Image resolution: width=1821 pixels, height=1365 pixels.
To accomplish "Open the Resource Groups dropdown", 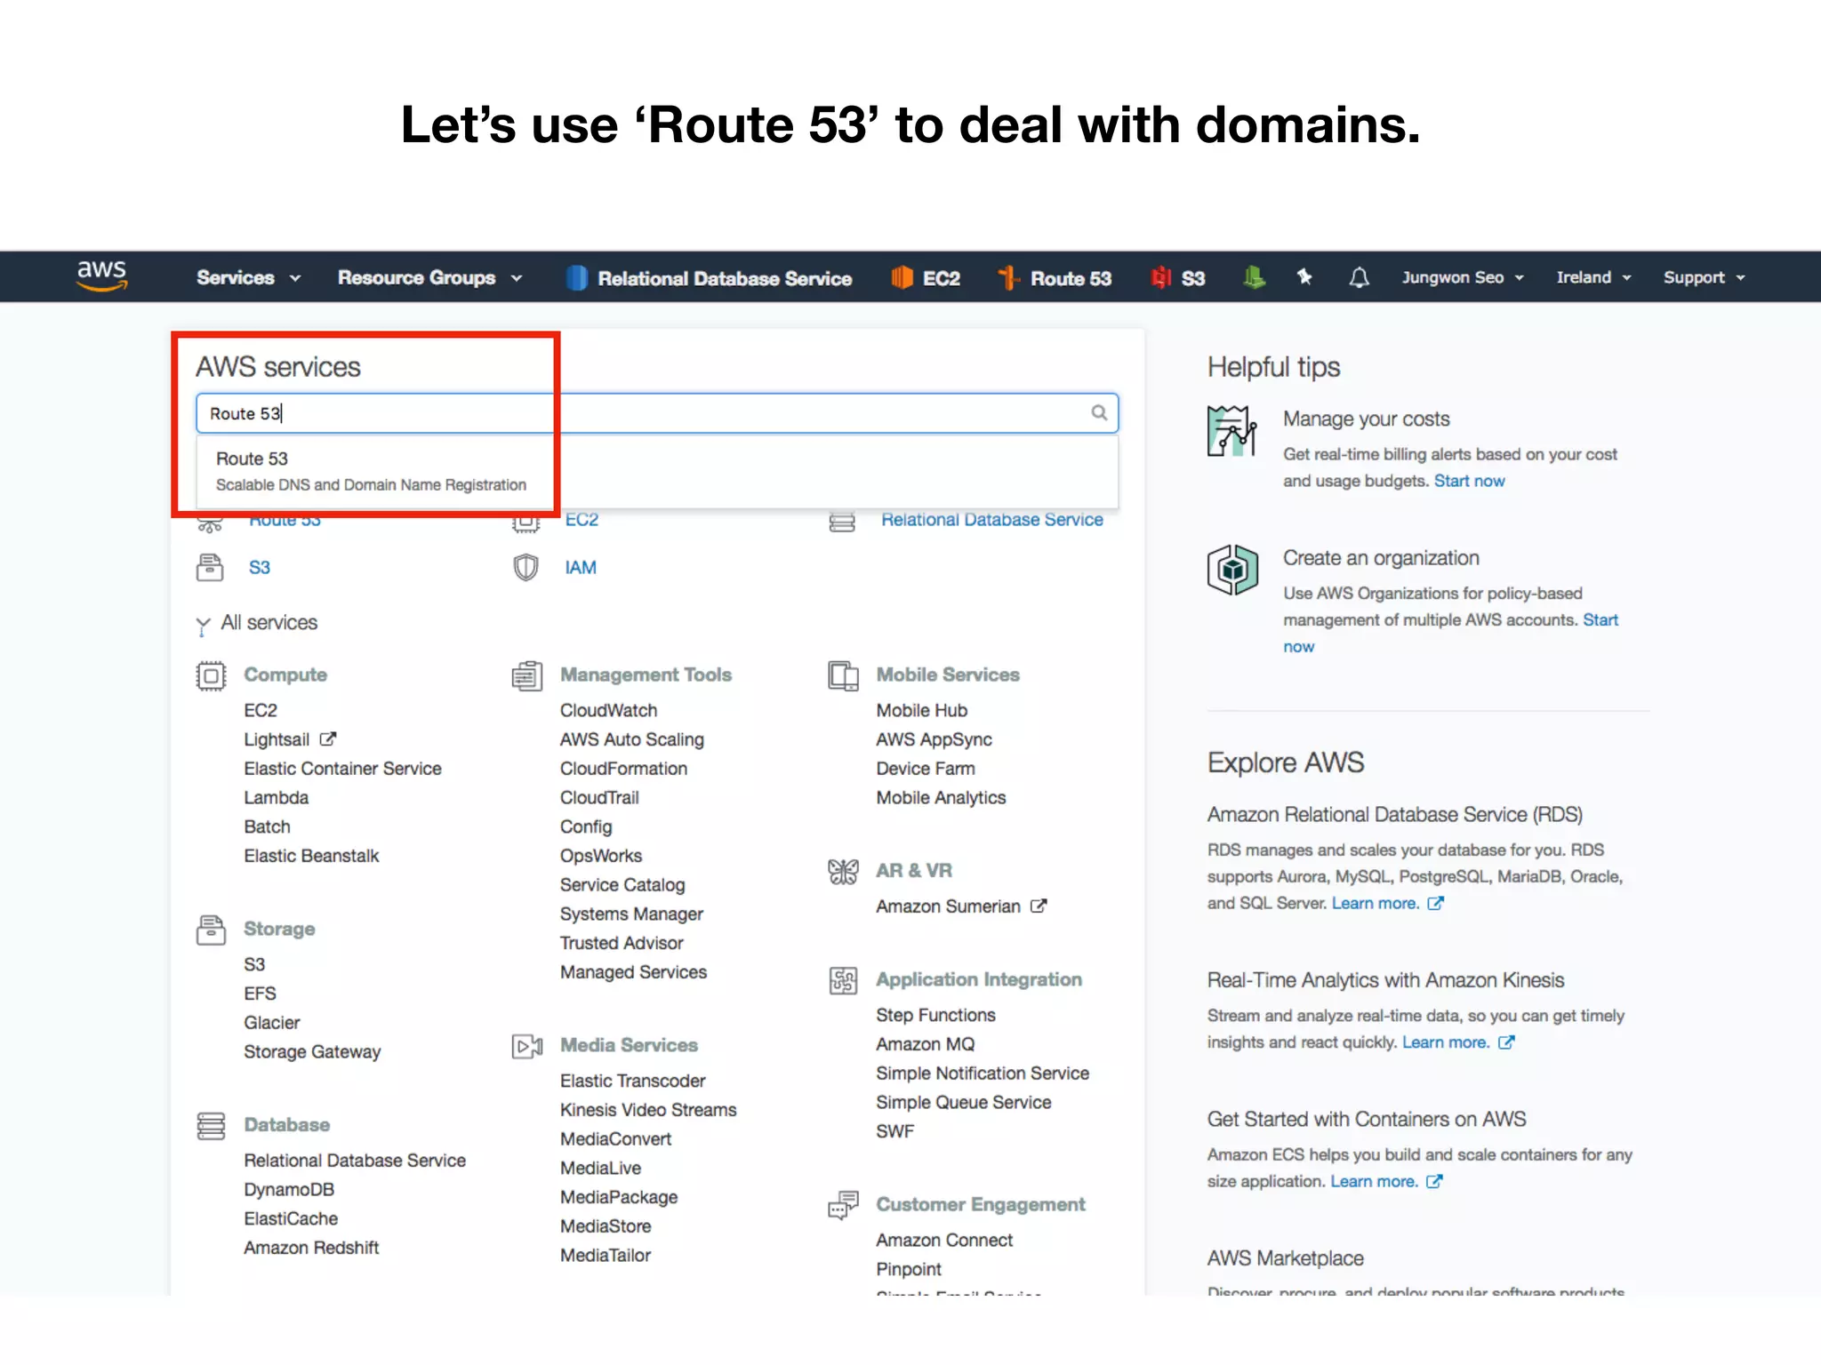I will pyautogui.click(x=430, y=278).
